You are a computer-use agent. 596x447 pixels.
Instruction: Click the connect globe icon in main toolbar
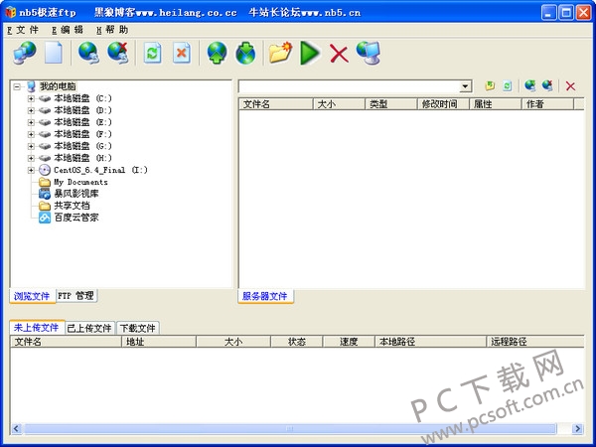[88, 53]
